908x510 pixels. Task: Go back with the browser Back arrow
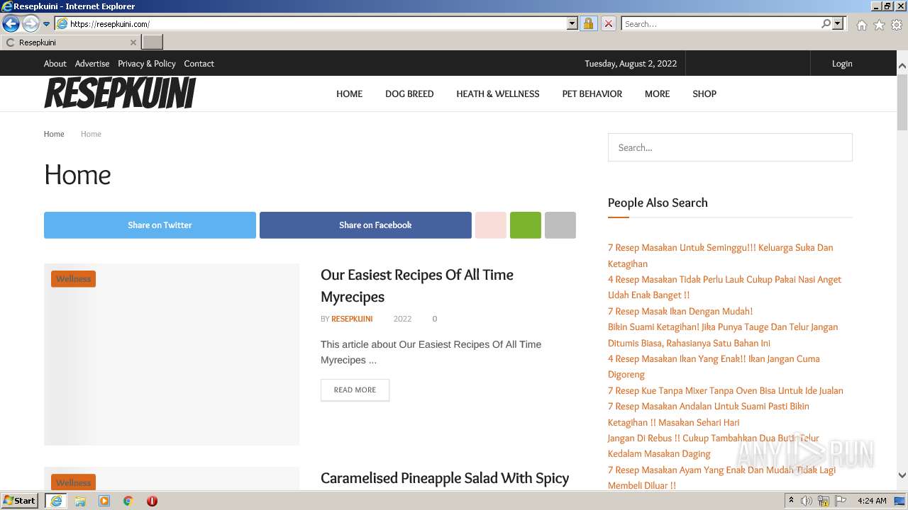click(x=11, y=24)
